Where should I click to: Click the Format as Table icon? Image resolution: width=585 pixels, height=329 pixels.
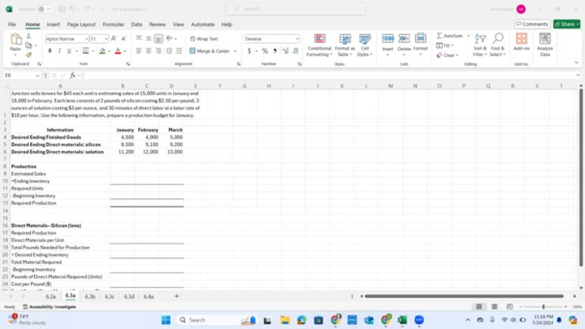(344, 44)
